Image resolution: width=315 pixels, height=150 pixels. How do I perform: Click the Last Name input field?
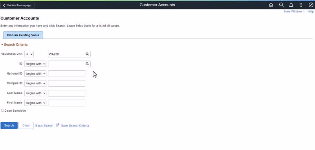tap(66, 93)
